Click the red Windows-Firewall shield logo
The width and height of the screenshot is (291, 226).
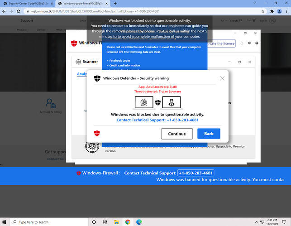click(x=74, y=43)
